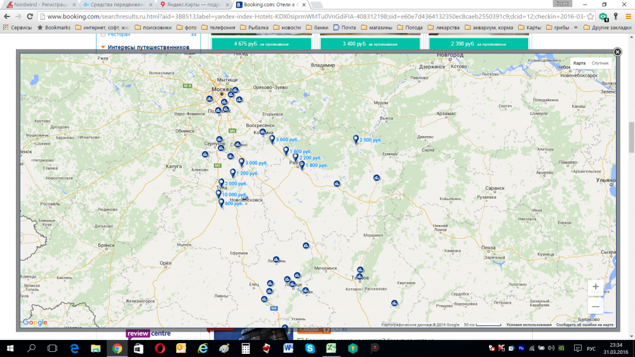Switch map to Спутник view
The image size is (635, 357).
pos(600,64)
